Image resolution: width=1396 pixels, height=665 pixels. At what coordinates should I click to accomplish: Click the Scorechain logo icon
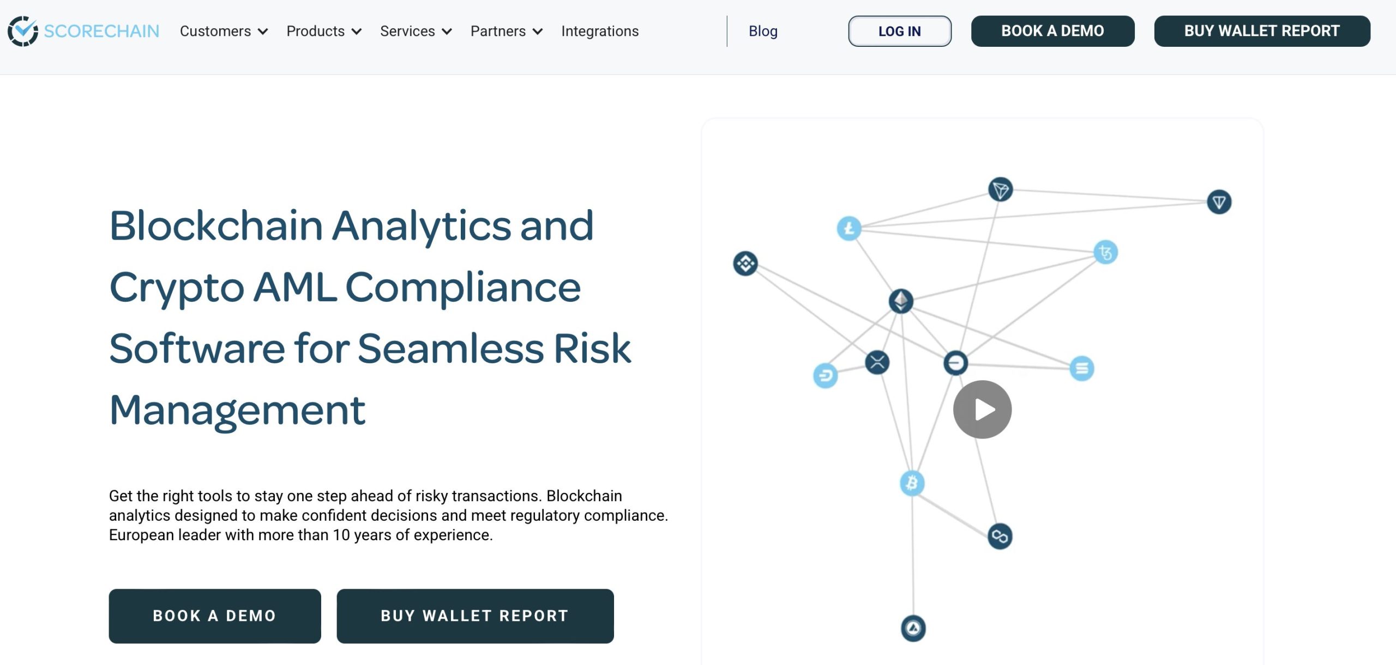23,31
